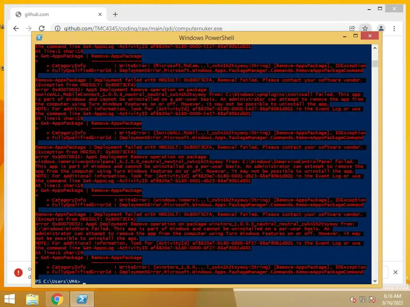The image size is (410, 307).
Task: Click the C:\Windows\WinStore failed line
Action: point(182,229)
